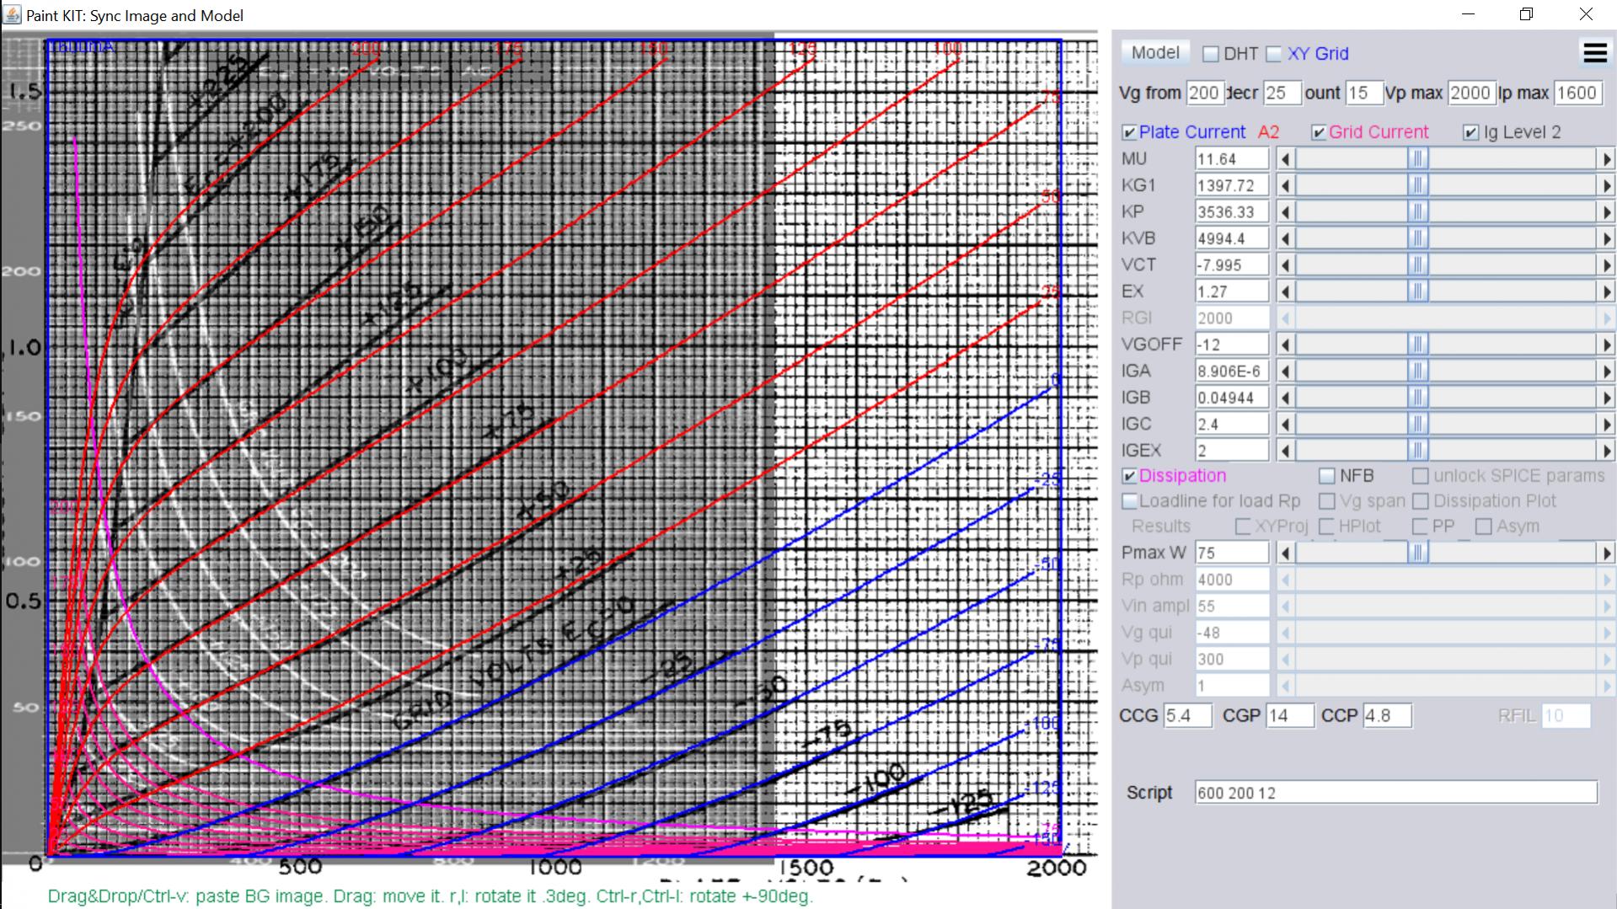Click the VGOFF value field

tap(1231, 345)
